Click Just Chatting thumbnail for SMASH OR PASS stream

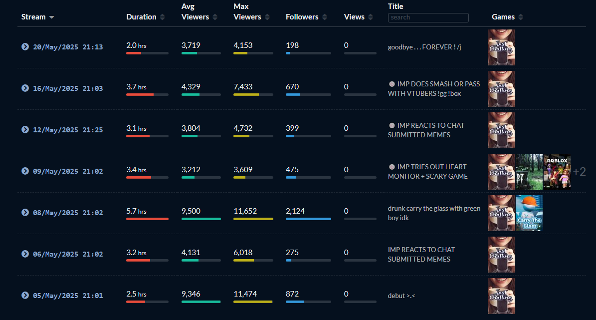click(x=501, y=89)
